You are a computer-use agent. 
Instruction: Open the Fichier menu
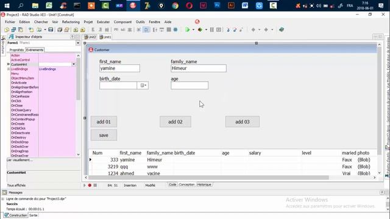10,22
